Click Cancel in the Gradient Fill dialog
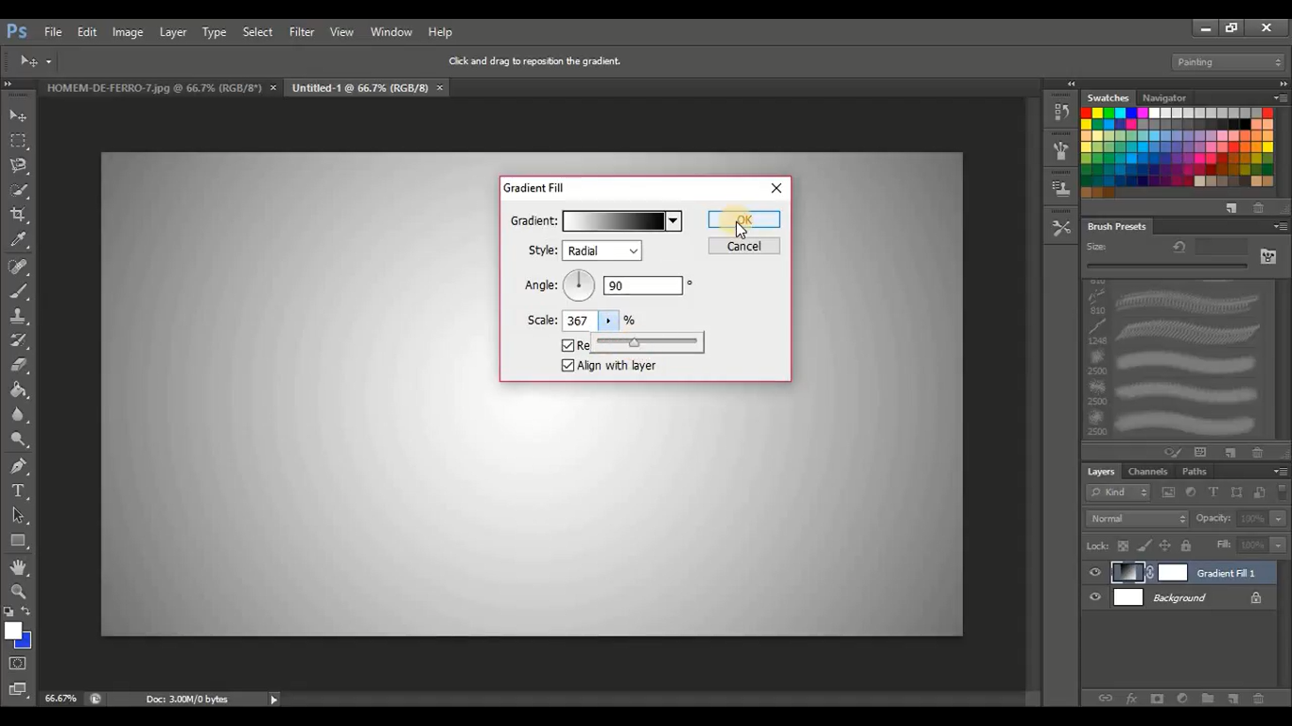 tap(743, 246)
